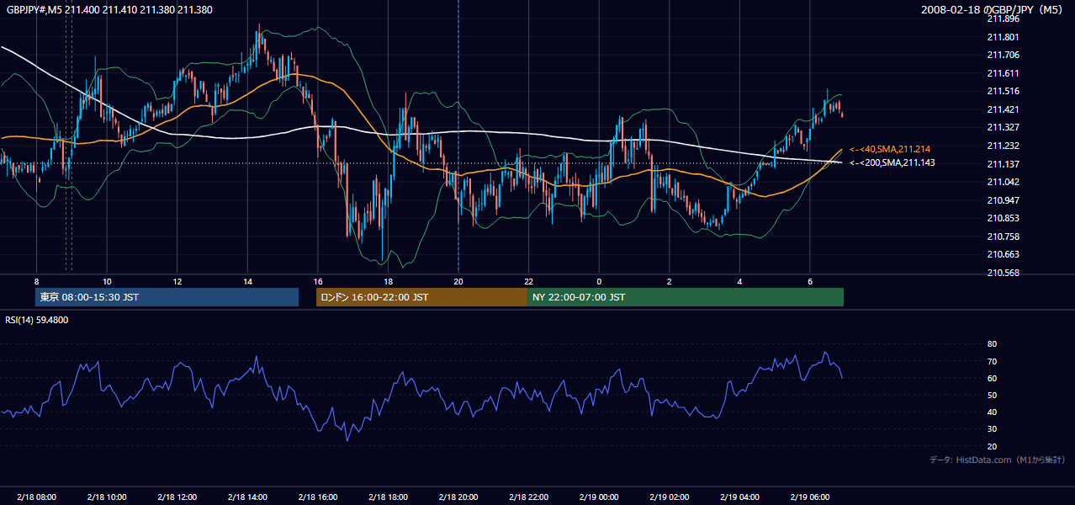Click RSI scale value 80
1075x505 pixels.
(992, 344)
